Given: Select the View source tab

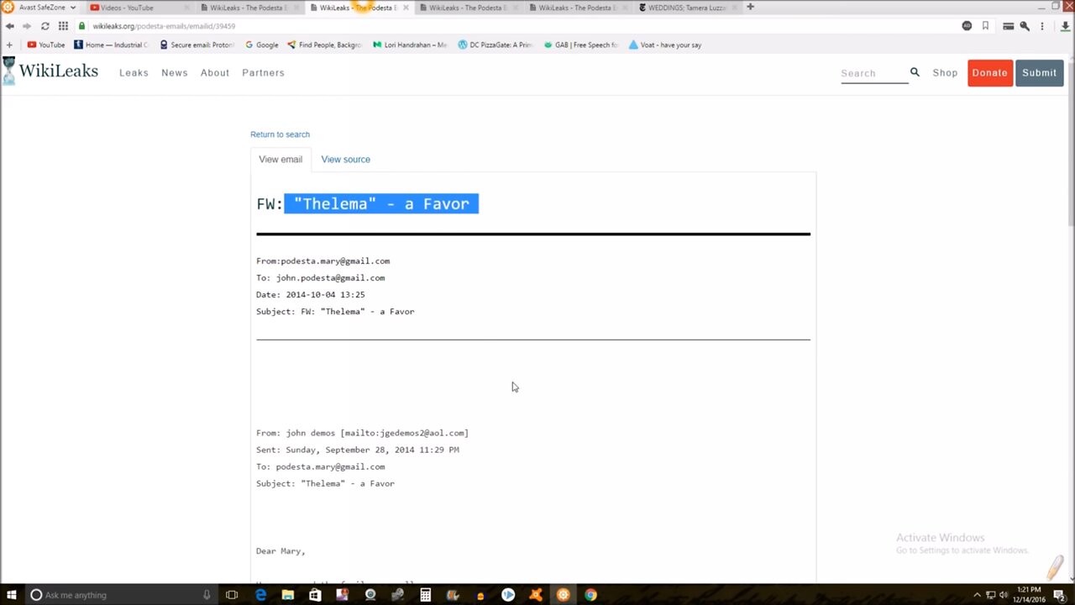Looking at the screenshot, I should tap(345, 159).
